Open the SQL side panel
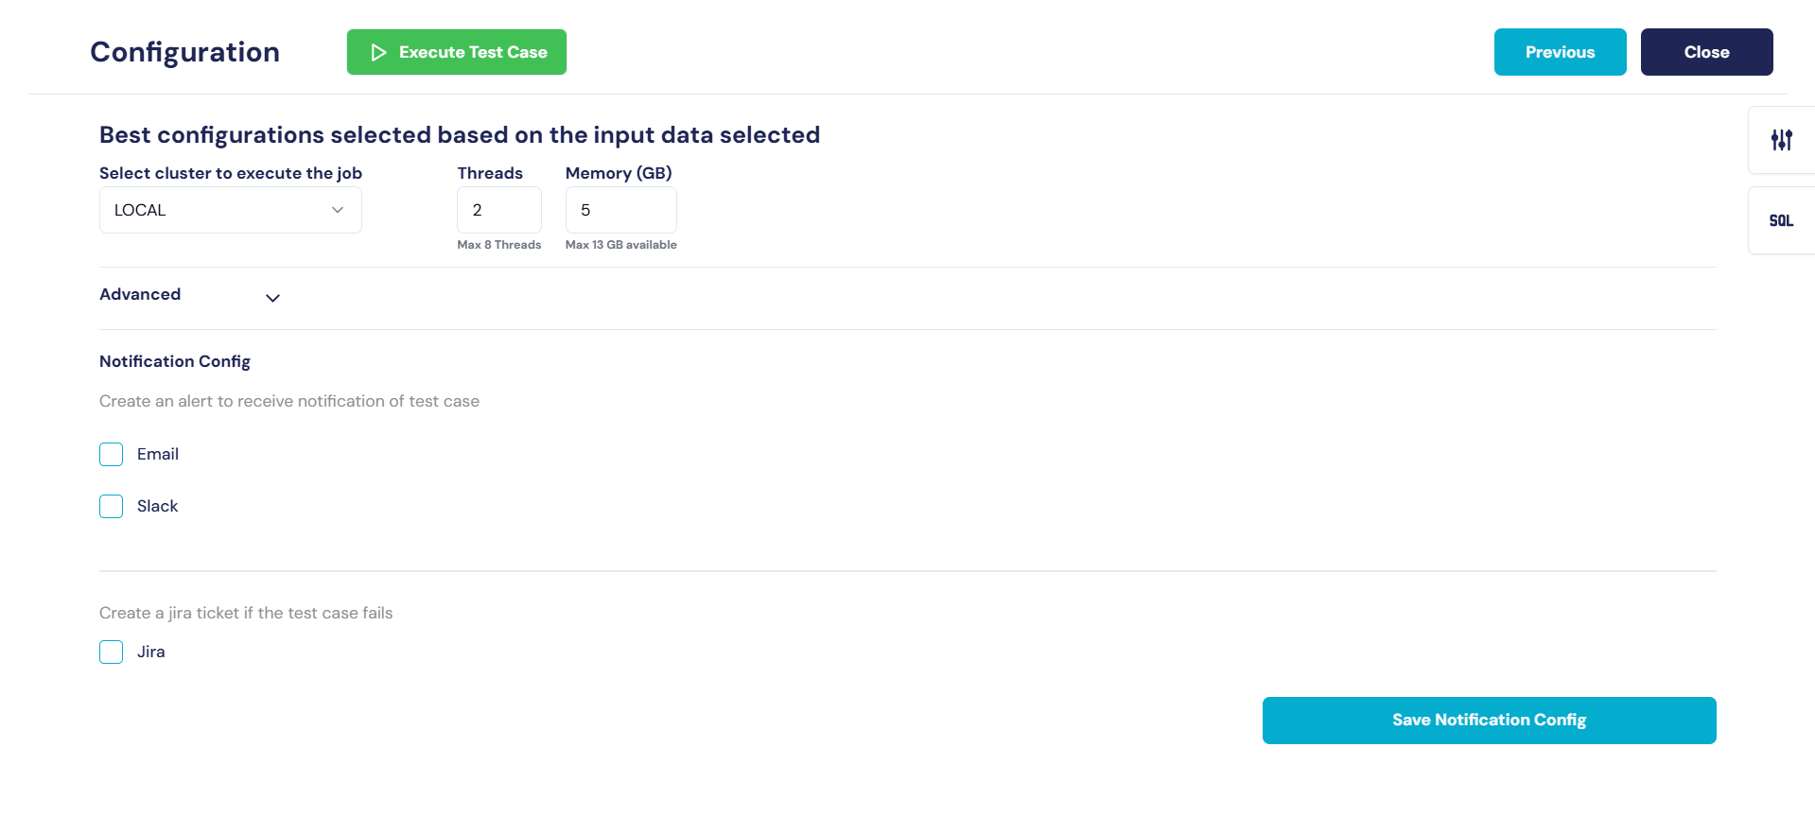The width and height of the screenshot is (1815, 817). tap(1781, 220)
